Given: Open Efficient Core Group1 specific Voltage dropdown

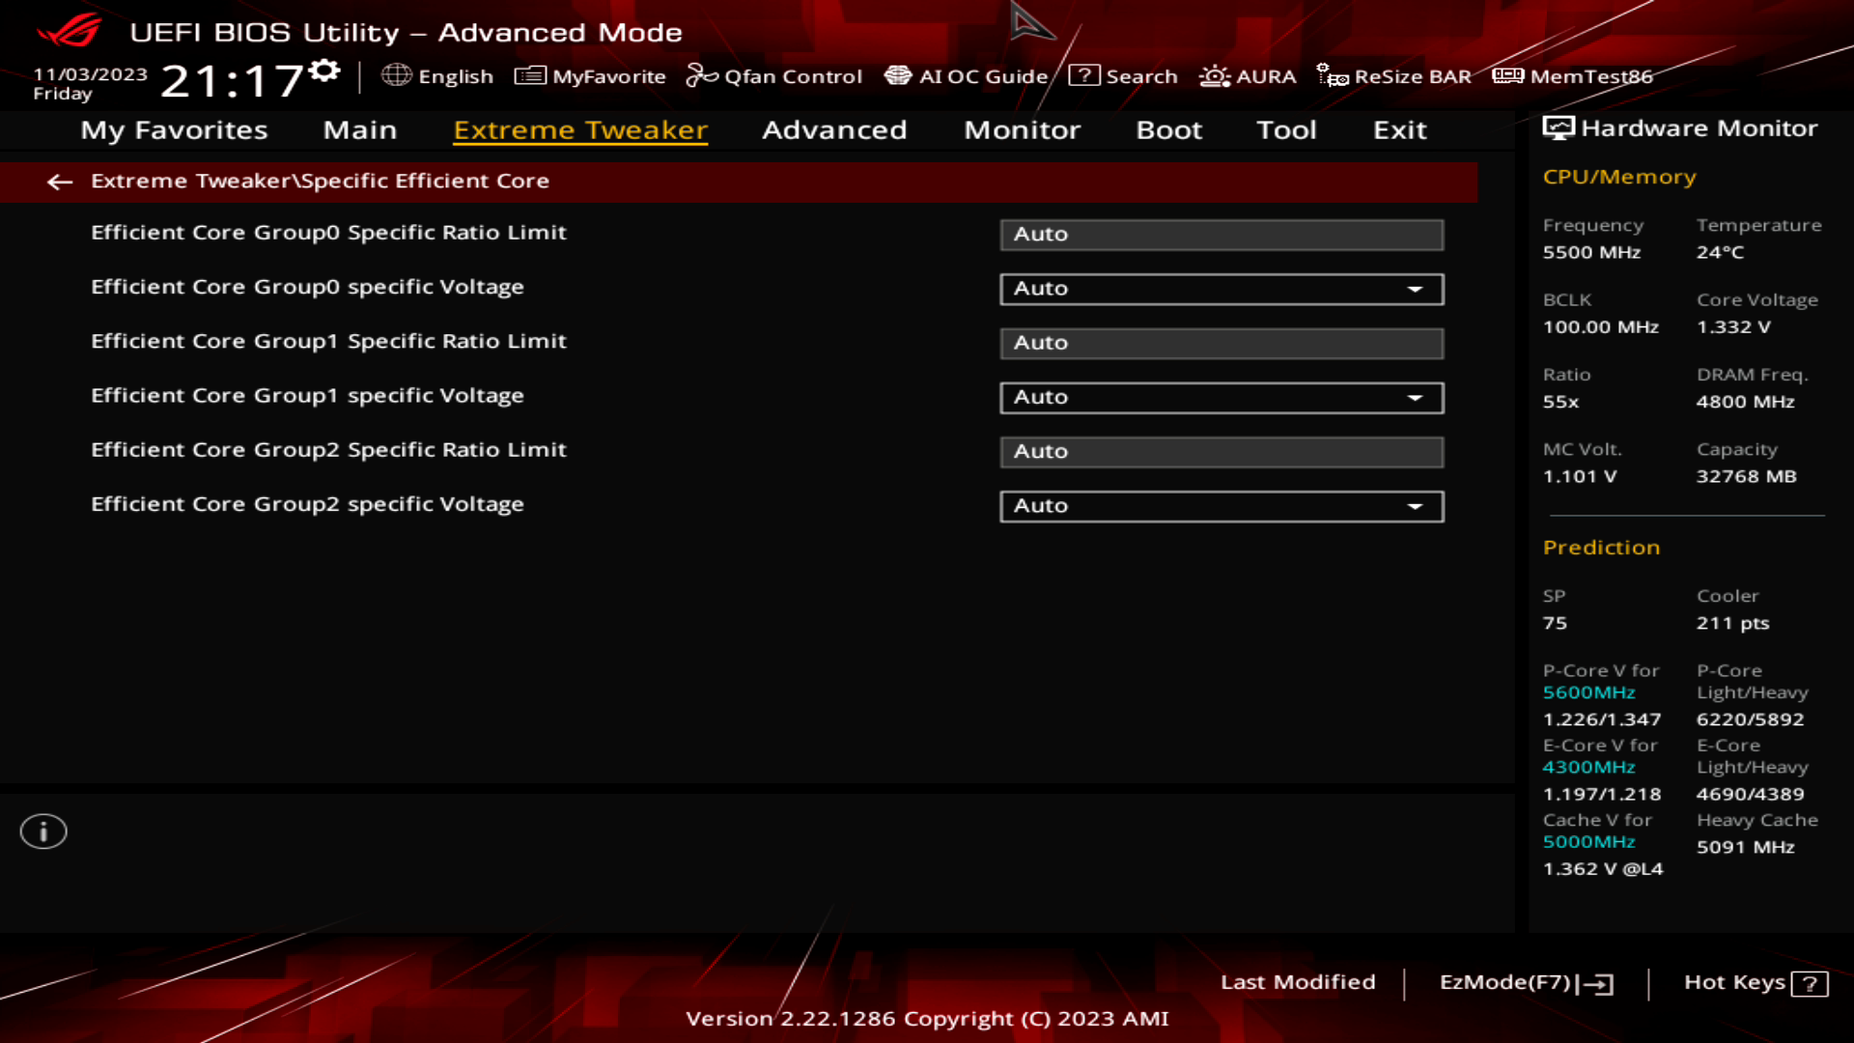Looking at the screenshot, I should pyautogui.click(x=1416, y=397).
